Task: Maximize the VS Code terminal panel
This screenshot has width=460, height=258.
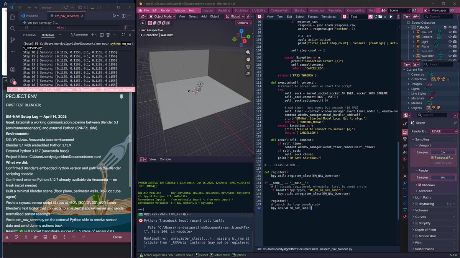Action: click(123, 35)
